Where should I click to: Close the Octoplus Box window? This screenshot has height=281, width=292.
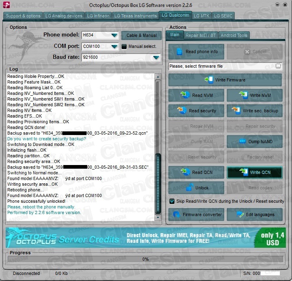[285, 5]
